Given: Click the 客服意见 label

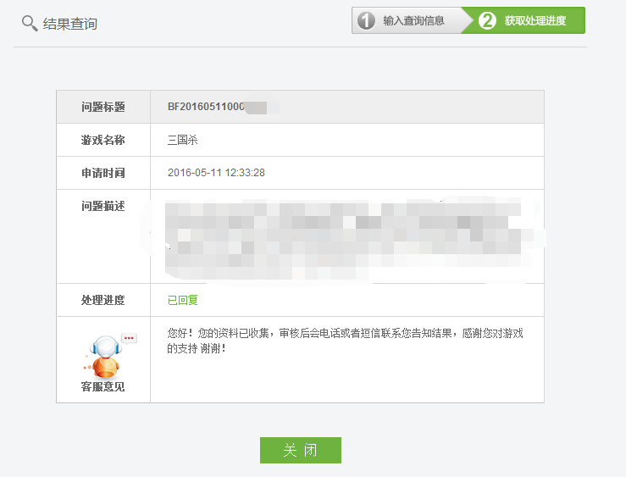Looking at the screenshot, I should pos(103,387).
